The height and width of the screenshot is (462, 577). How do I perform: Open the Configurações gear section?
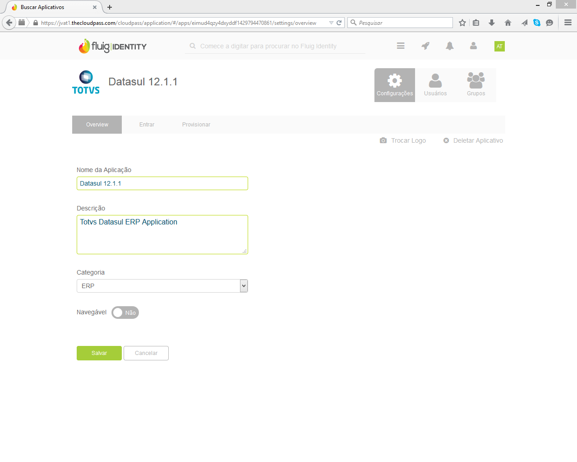tap(395, 85)
